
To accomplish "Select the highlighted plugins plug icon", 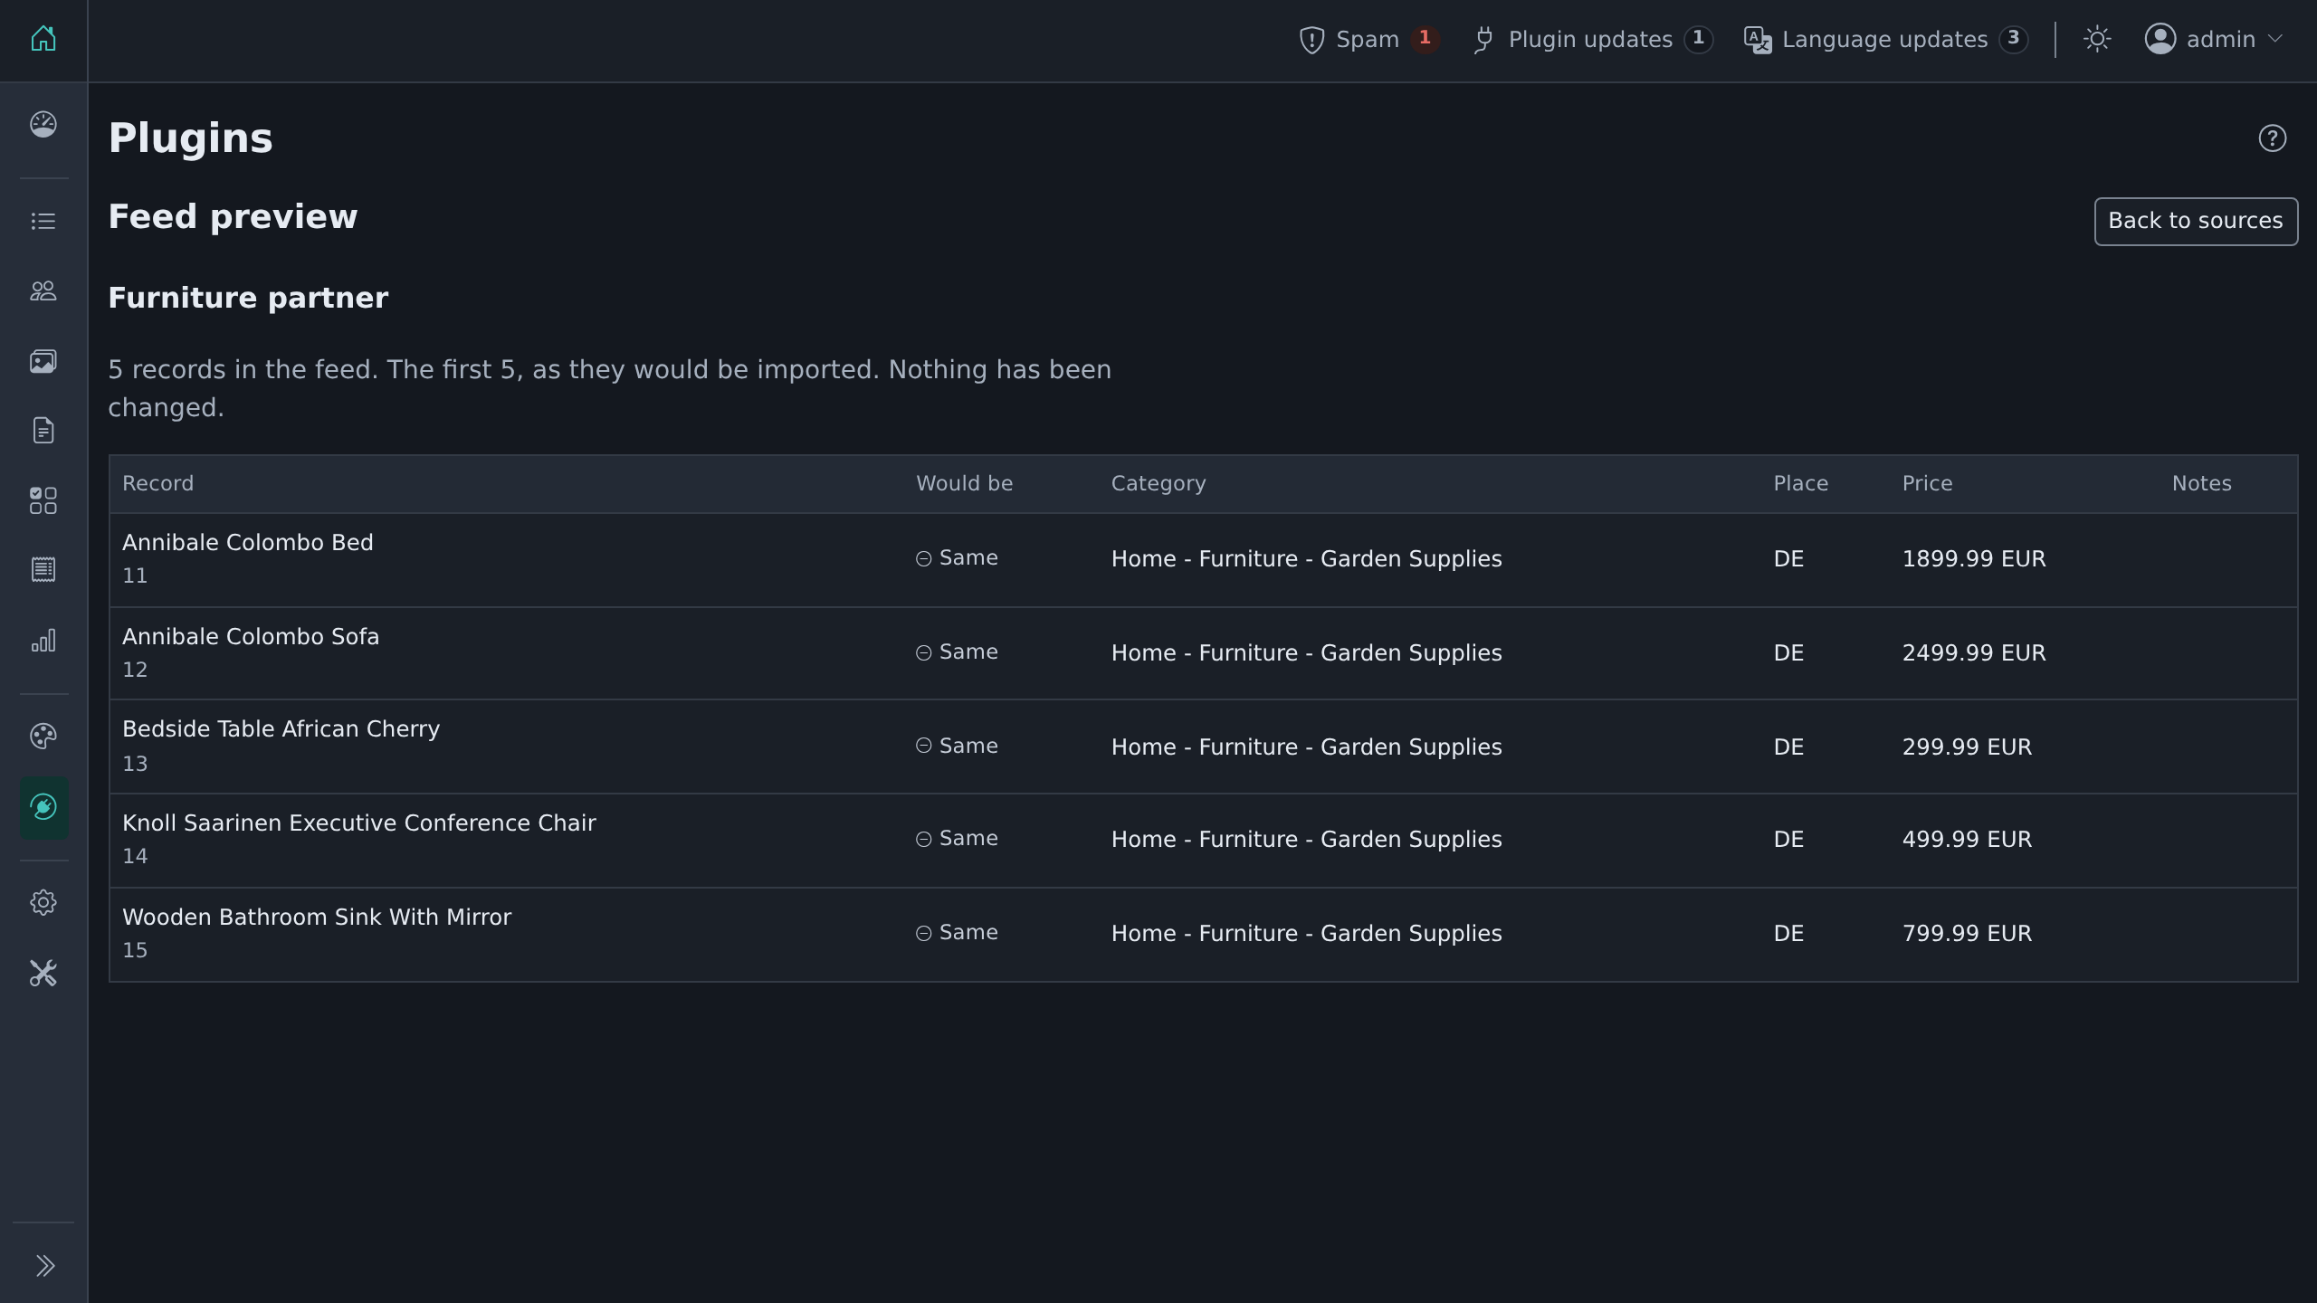I will 43,807.
